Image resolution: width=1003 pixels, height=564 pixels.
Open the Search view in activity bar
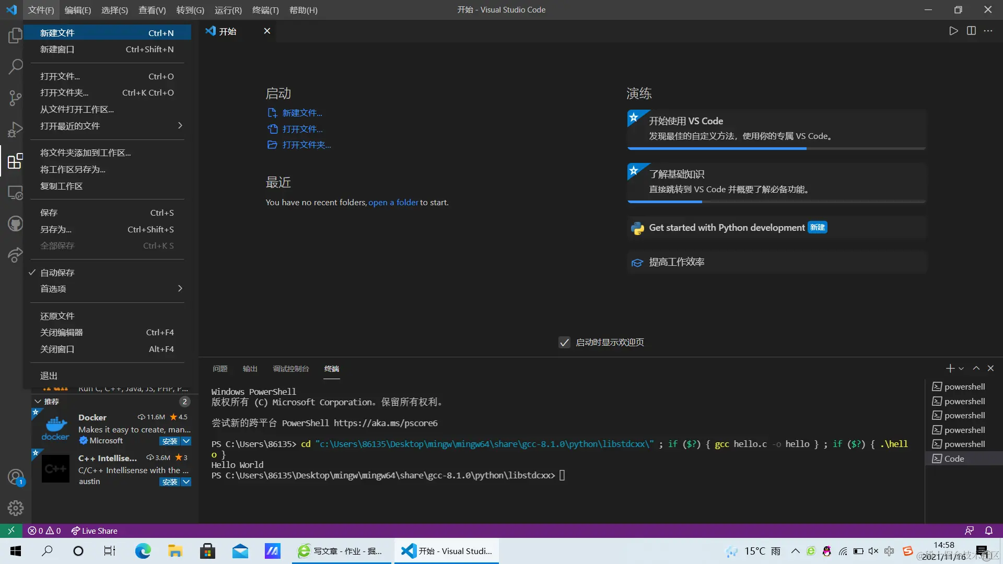[15, 67]
